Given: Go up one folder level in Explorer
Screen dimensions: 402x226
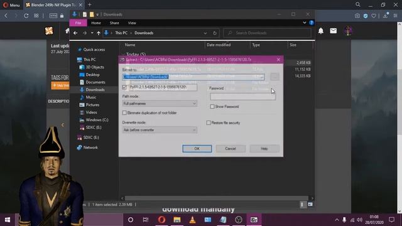Looking at the screenshot, I should point(99,33).
